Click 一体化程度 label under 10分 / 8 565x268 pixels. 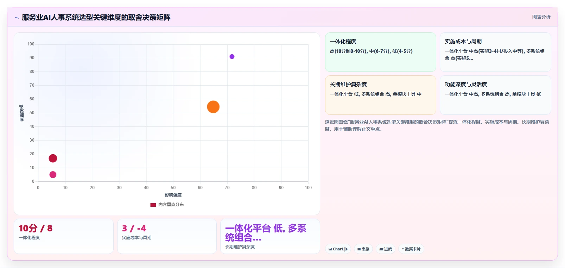[x=29, y=238]
